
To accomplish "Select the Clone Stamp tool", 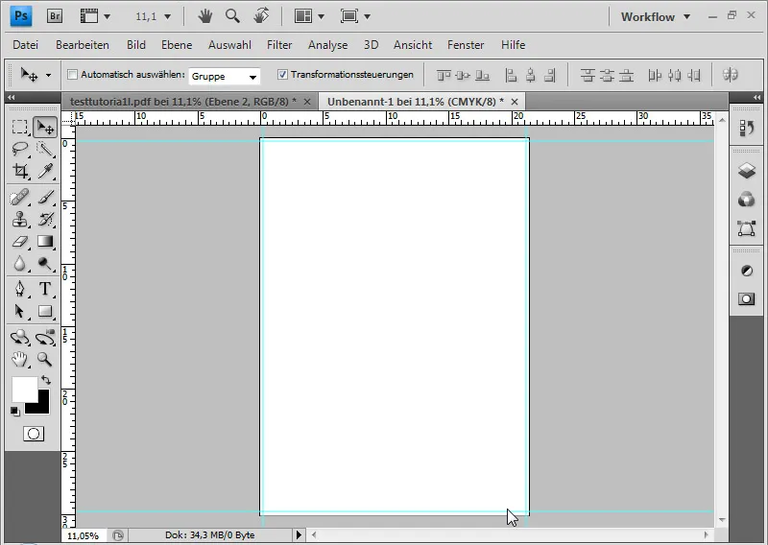I will (x=19, y=220).
